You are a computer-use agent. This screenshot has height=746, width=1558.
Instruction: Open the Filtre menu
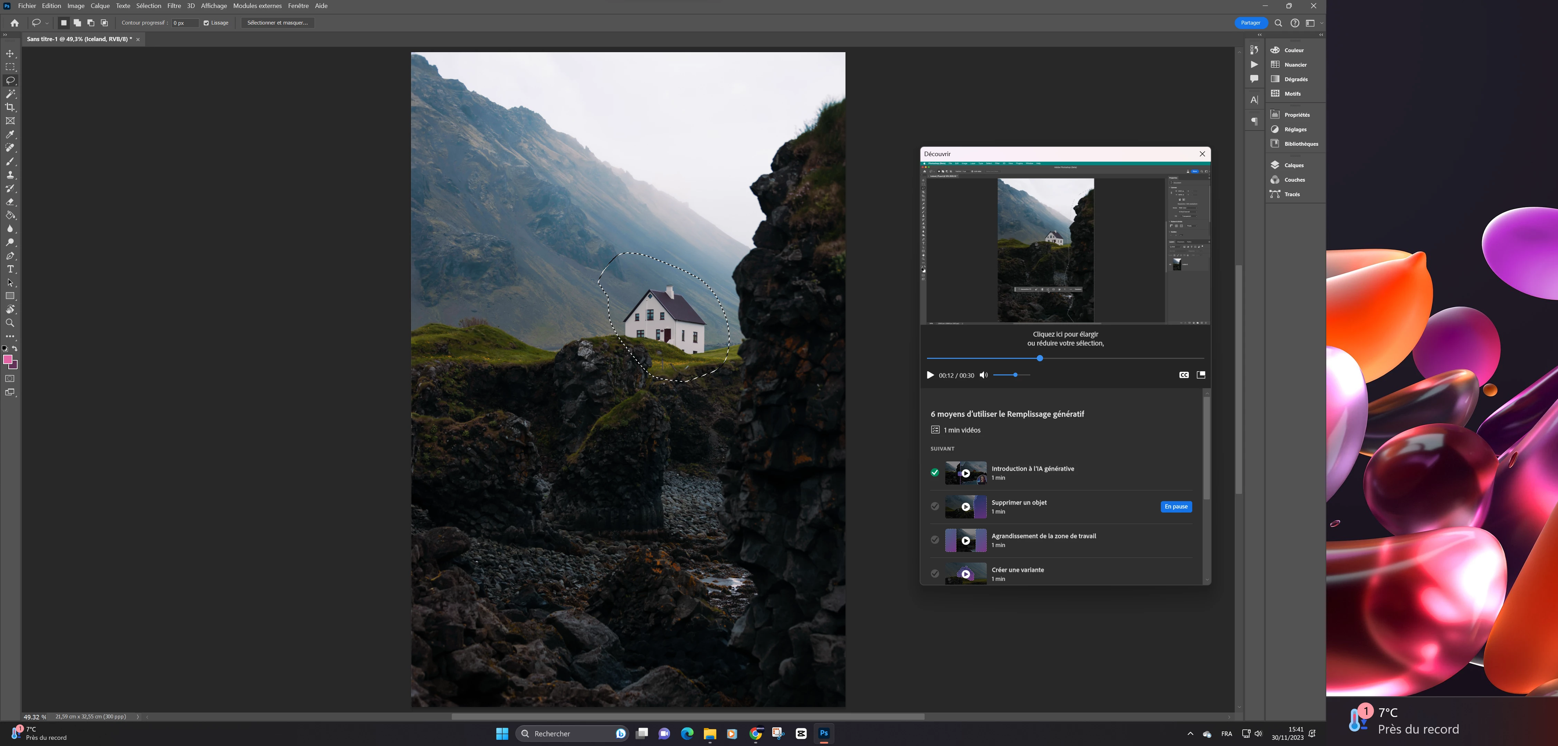pyautogui.click(x=174, y=6)
